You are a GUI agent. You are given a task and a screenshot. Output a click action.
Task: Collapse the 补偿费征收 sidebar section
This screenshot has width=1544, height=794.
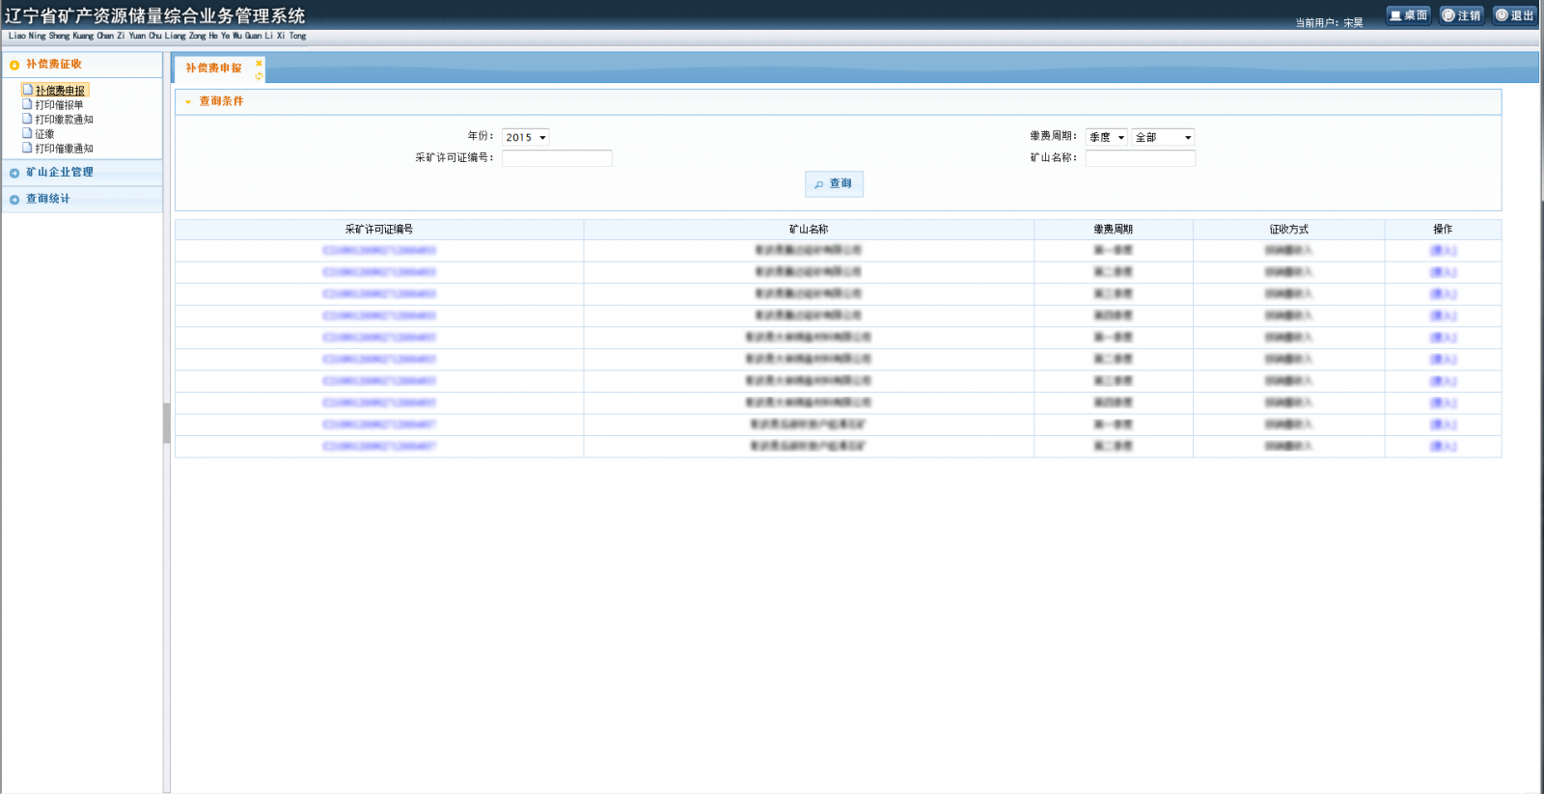[x=14, y=65]
